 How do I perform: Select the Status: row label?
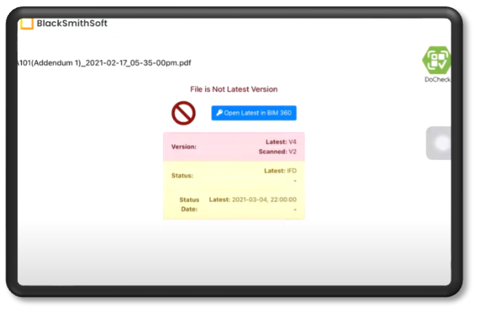coord(183,176)
